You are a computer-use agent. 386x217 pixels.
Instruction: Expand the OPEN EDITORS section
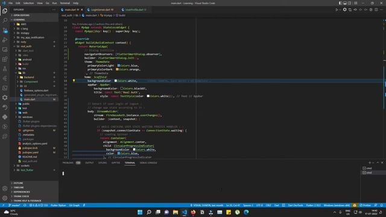point(34,15)
